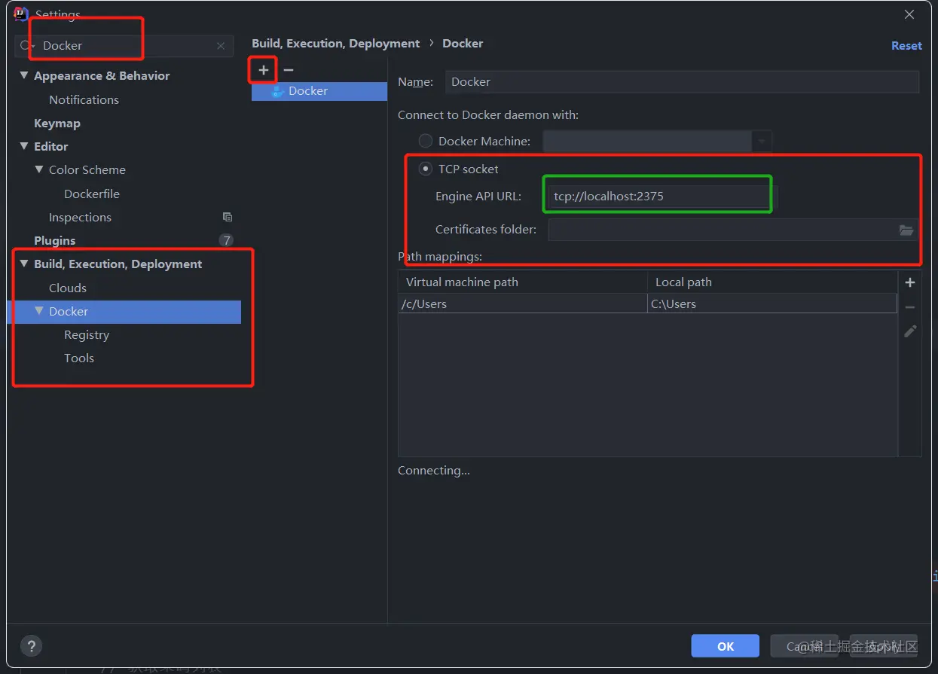Select Docker Machine radio button
Screen dimensions: 938x674
pos(426,141)
